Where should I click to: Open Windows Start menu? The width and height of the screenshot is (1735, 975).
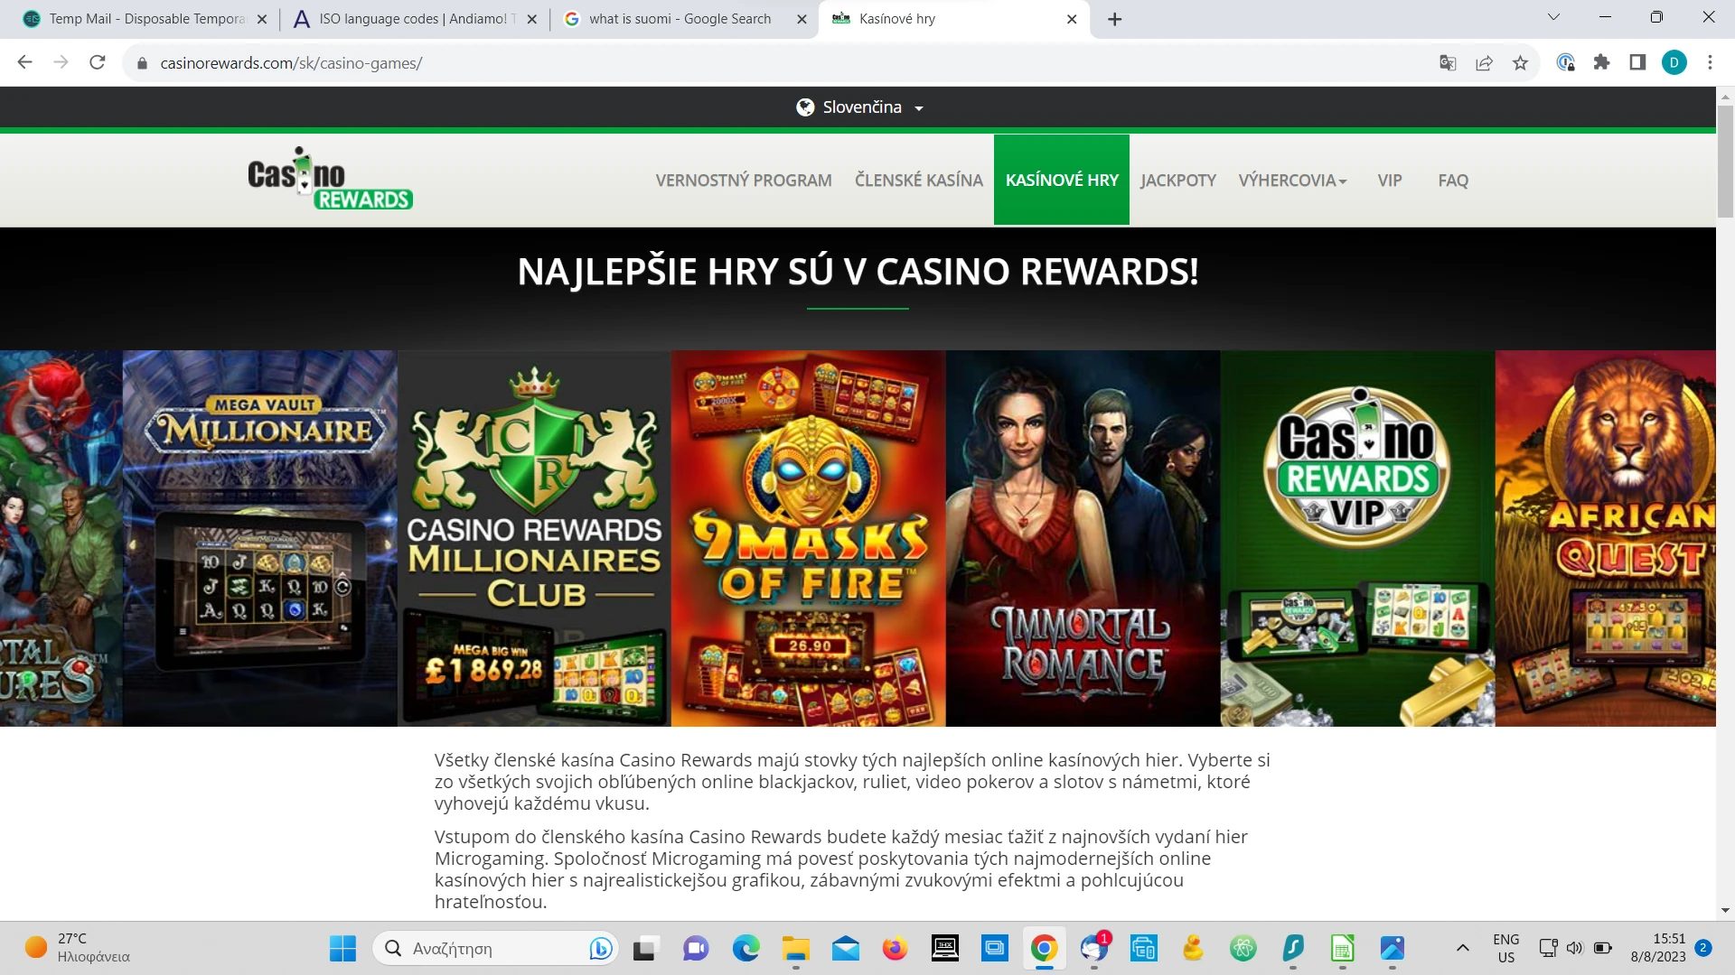tap(342, 948)
